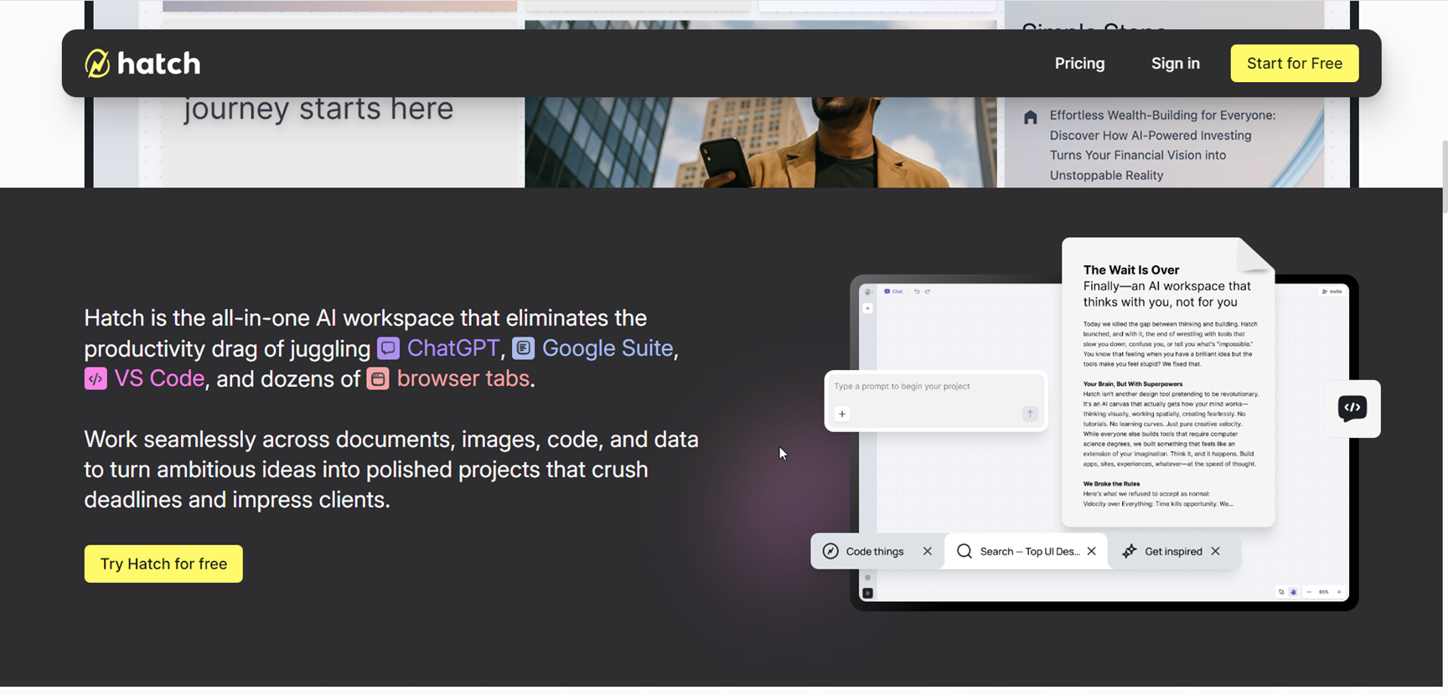
Task: Click the magnifier icon on Search tab
Action: [x=964, y=551]
